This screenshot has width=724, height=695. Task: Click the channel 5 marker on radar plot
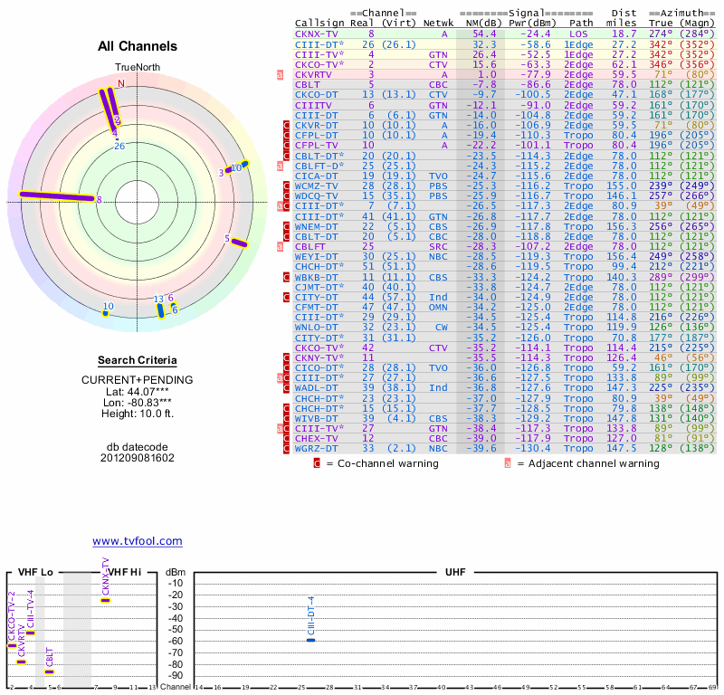click(238, 242)
